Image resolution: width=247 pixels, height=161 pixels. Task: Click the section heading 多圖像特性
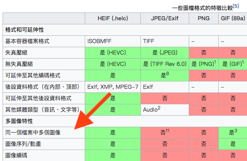19,121
